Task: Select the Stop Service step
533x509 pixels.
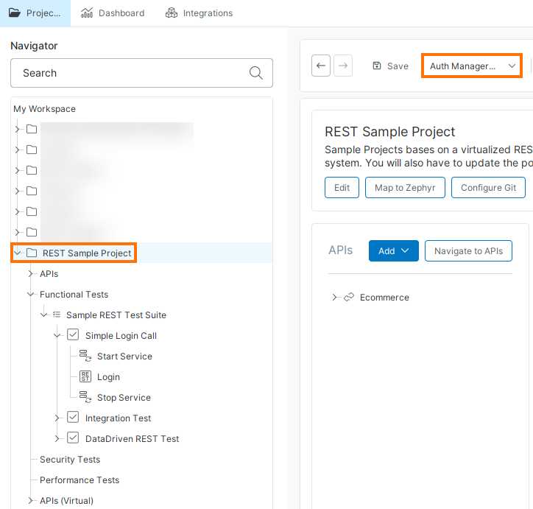Action: pyautogui.click(x=124, y=398)
